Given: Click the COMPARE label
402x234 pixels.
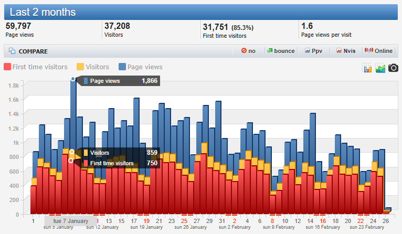Looking at the screenshot, I should [33, 51].
